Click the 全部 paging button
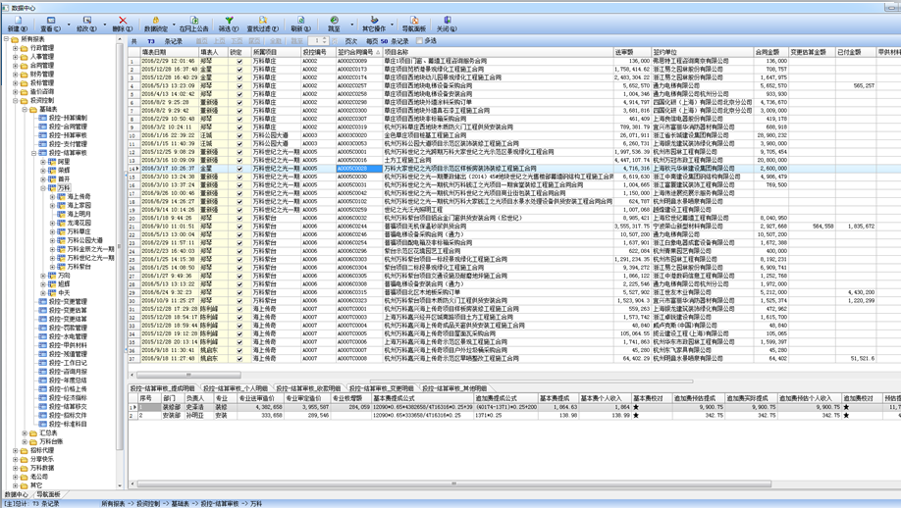Screen dimensions: 901x508 pos(276,41)
